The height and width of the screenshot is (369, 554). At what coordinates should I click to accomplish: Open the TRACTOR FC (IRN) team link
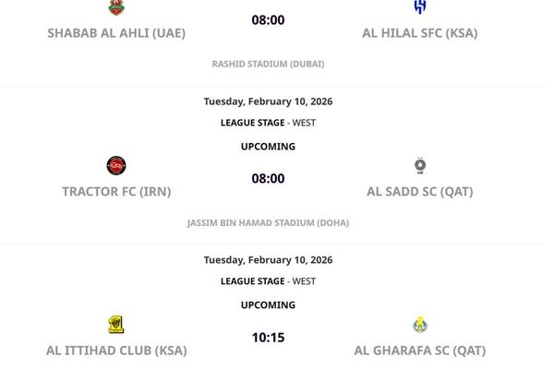(x=116, y=192)
